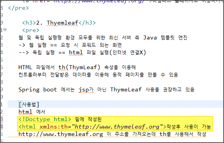Click the plain 'http://www.thymeleaf.org' on last line
The width and height of the screenshot is (224, 143).
pos(61,134)
